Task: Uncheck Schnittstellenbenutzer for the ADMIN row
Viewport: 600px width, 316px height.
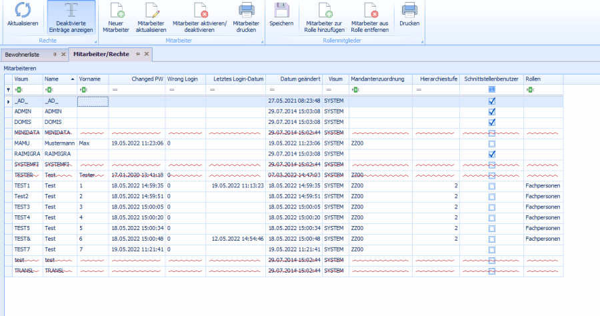Action: tap(491, 111)
